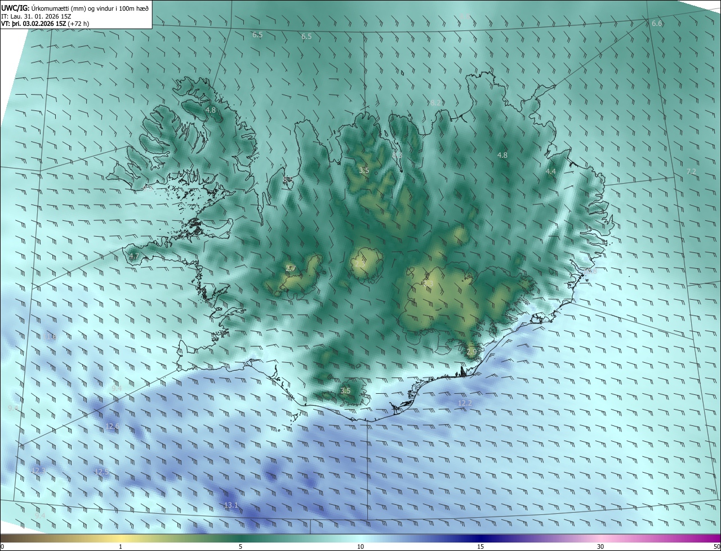Image resolution: width=721 pixels, height=551 pixels.
Task: Click the colorbar tick label 15
Action: 480,546
